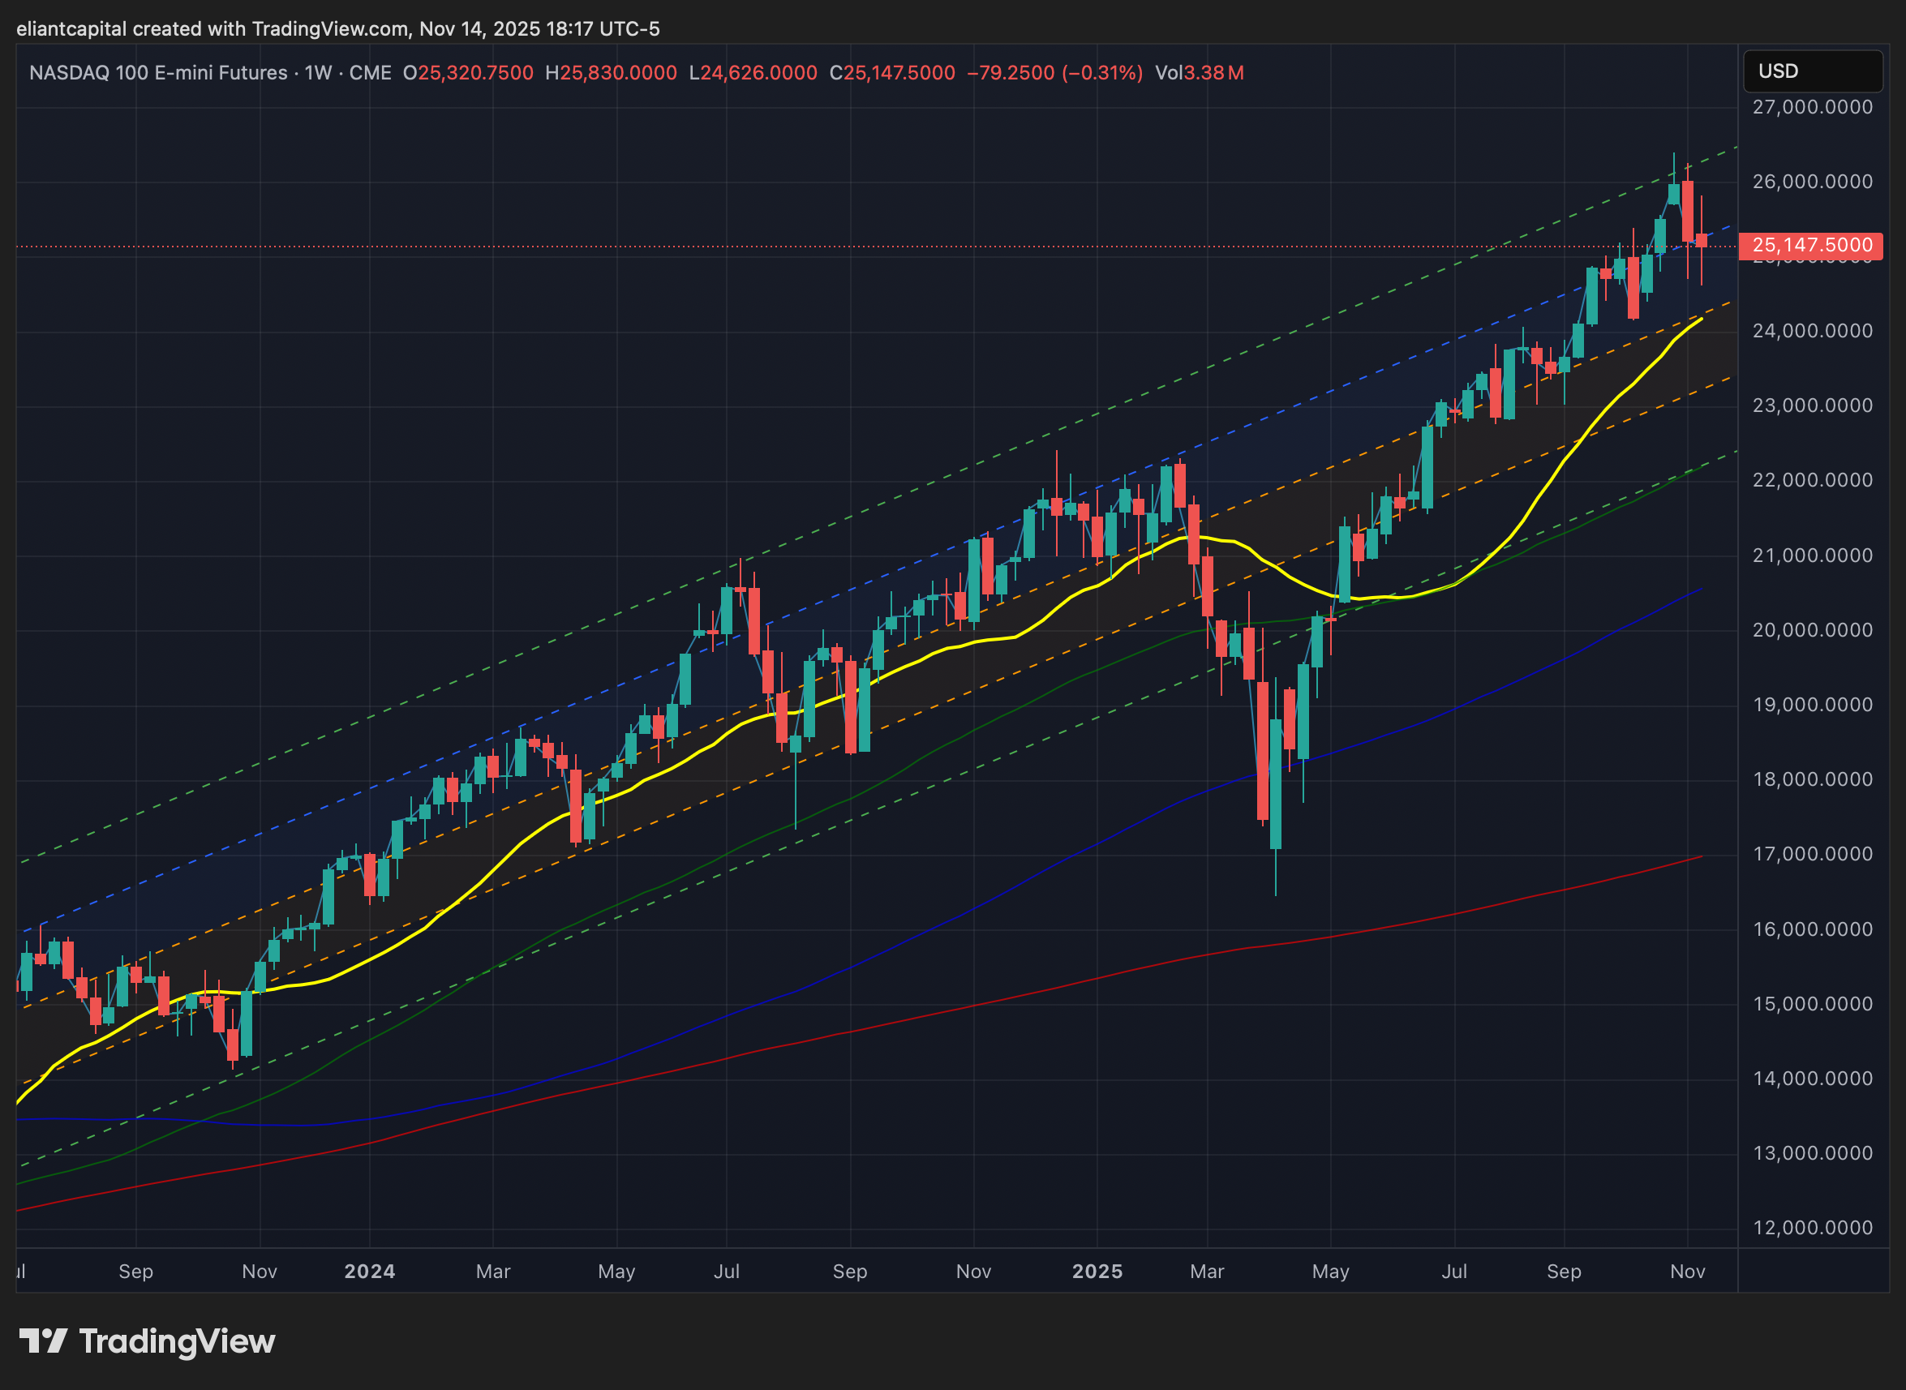
Task: Click the low value L24,626.0000
Action: point(753,73)
